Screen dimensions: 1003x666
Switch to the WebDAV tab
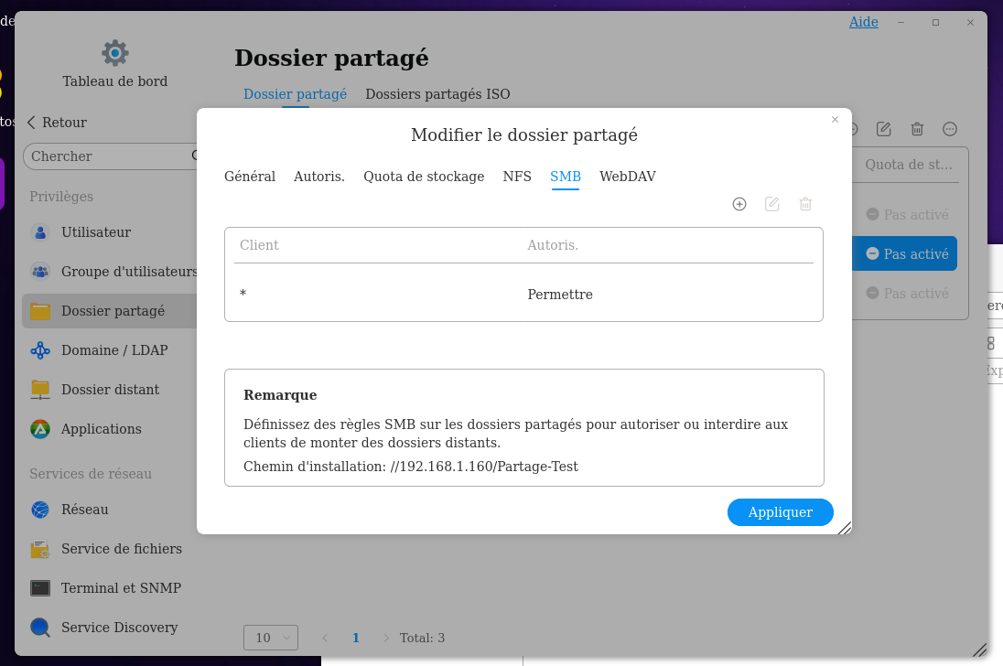tap(627, 177)
